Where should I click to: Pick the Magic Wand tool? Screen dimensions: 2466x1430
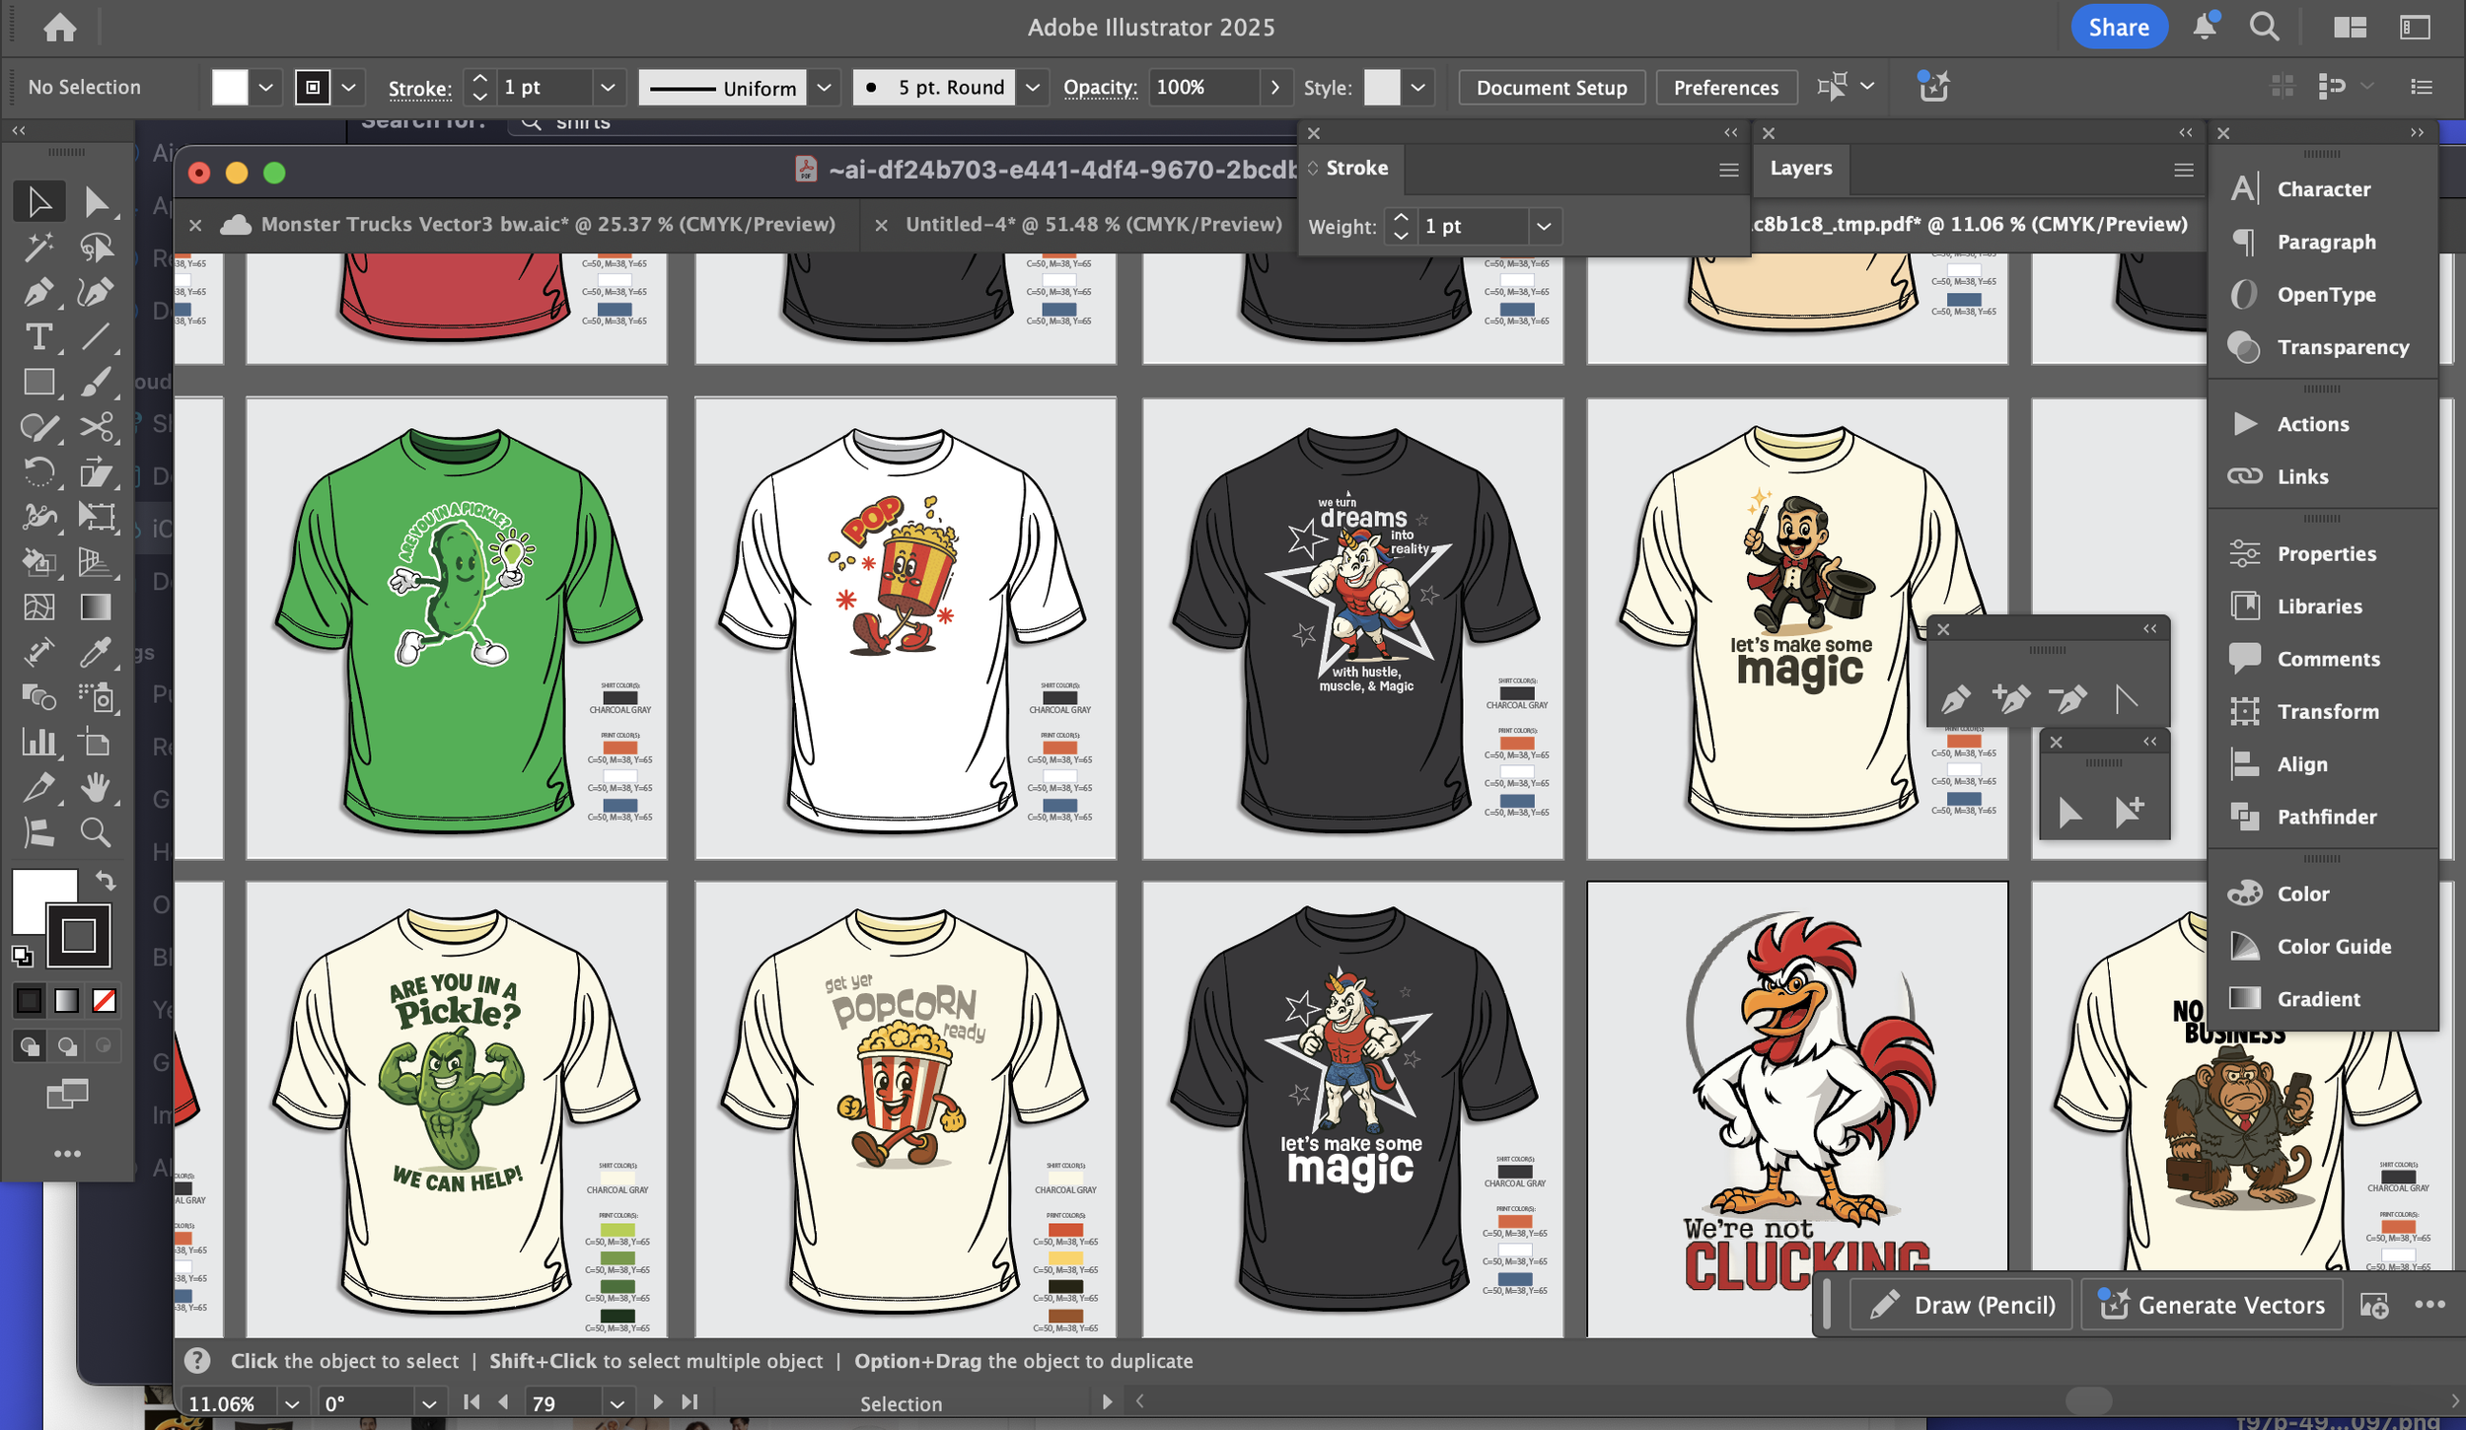pos(39,248)
